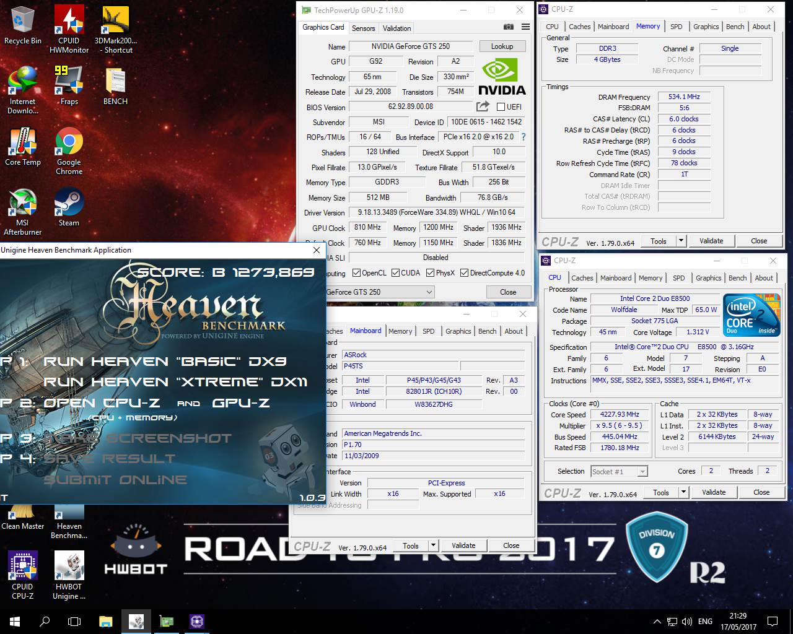
Task: Open the CPUID CPU-Z desktop icon
Action: [x=23, y=576]
